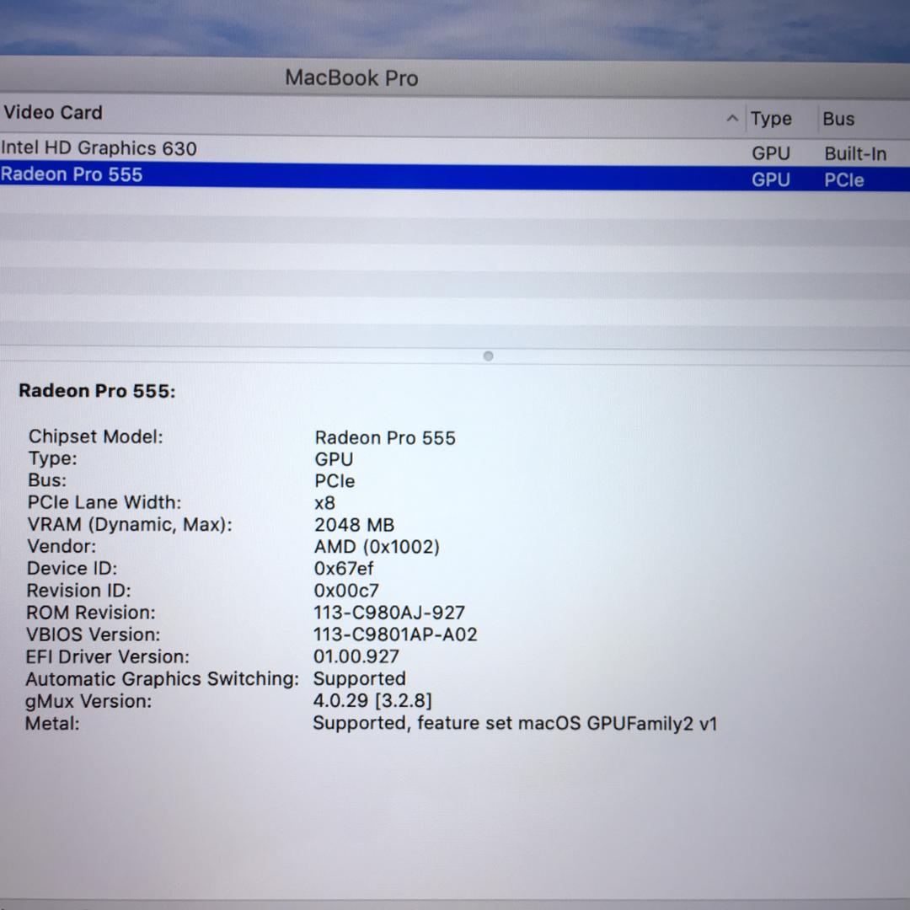910x910 pixels.
Task: Click the Revision ID value 0x00c7
Action: (x=346, y=591)
